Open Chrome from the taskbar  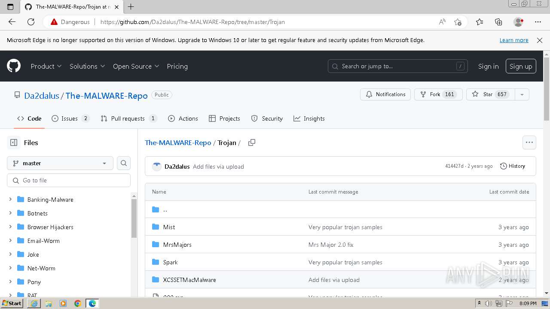pyautogui.click(x=78, y=303)
